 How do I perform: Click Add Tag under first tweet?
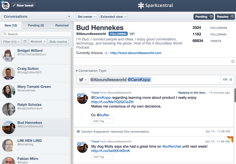pyautogui.click(x=102, y=121)
